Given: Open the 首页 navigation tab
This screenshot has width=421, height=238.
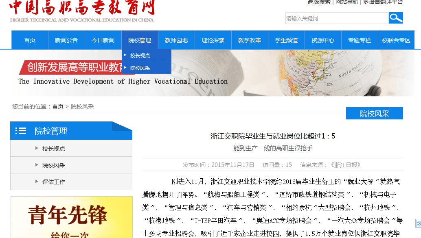Looking at the screenshot, I should click(30, 40).
